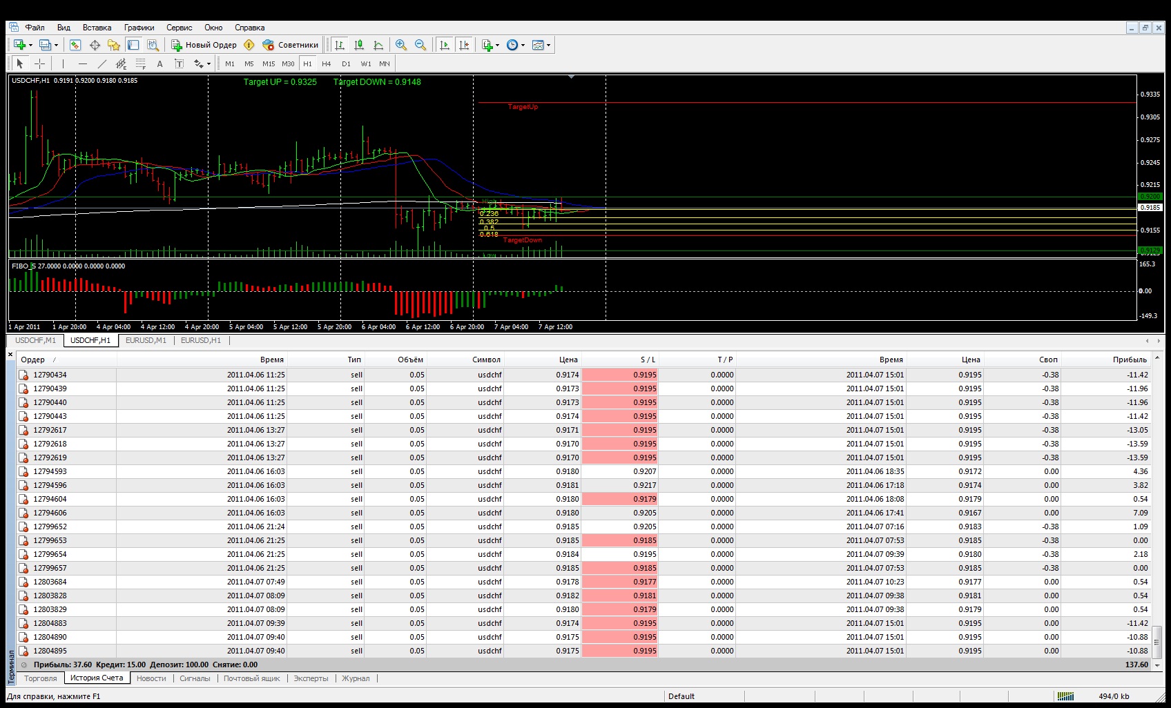Expand the profiles dropdown arrow
Screen dimensions: 1171x708
57,46
